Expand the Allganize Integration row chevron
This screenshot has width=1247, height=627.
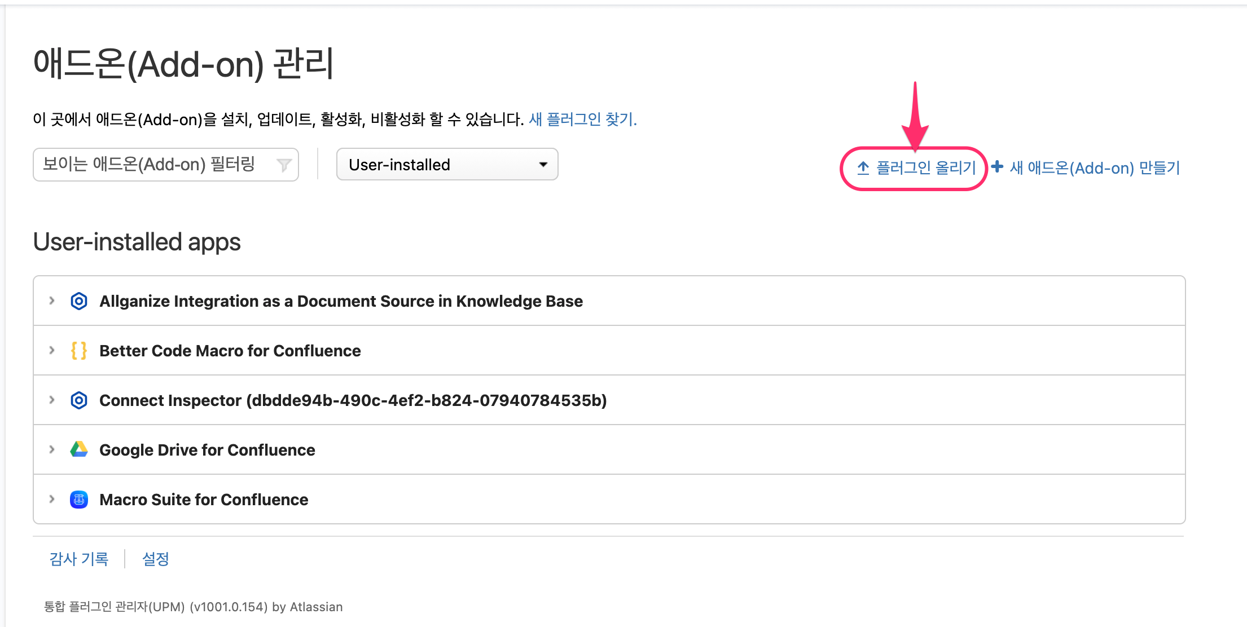click(52, 301)
